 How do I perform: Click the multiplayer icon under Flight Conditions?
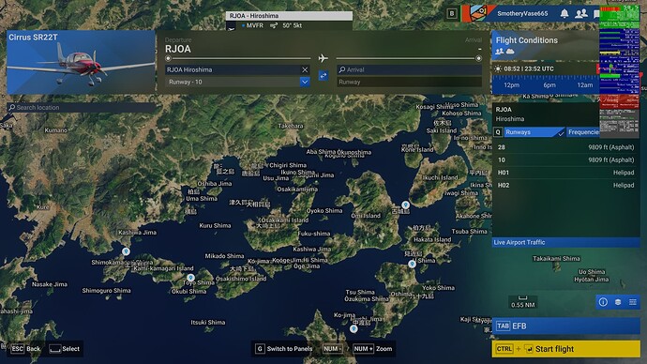499,52
